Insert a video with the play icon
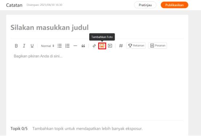The image size is (201, 136). click(x=110, y=46)
